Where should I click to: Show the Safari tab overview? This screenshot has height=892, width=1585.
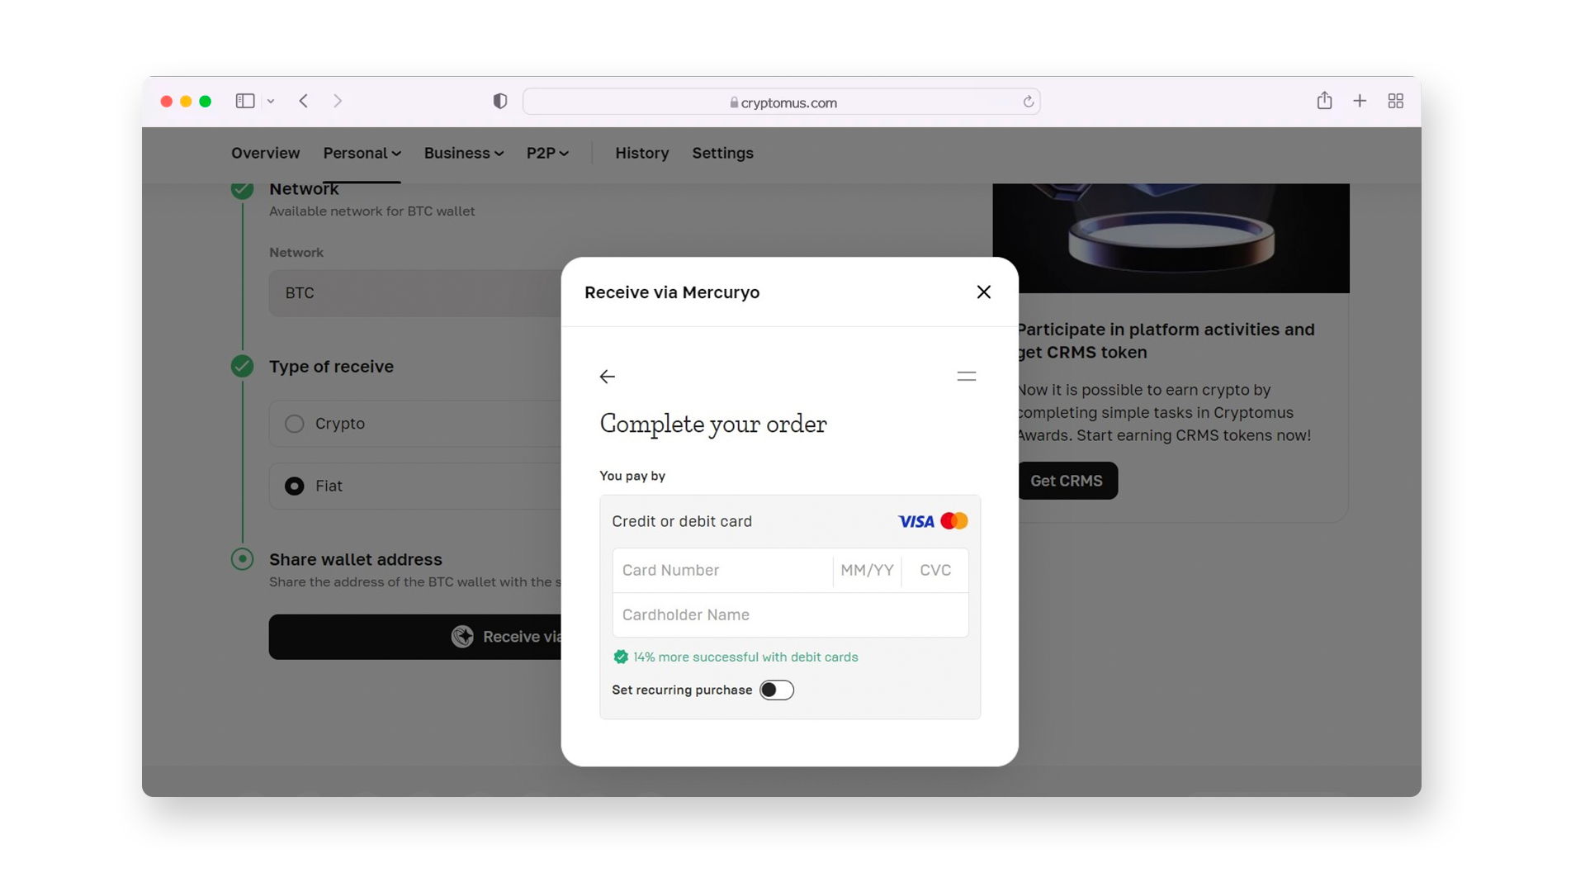pyautogui.click(x=1396, y=101)
